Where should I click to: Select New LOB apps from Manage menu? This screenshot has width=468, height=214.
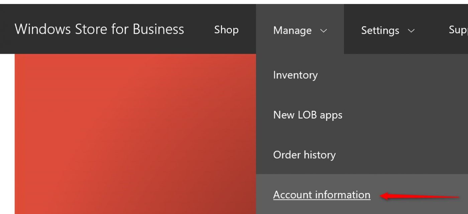[x=308, y=115]
